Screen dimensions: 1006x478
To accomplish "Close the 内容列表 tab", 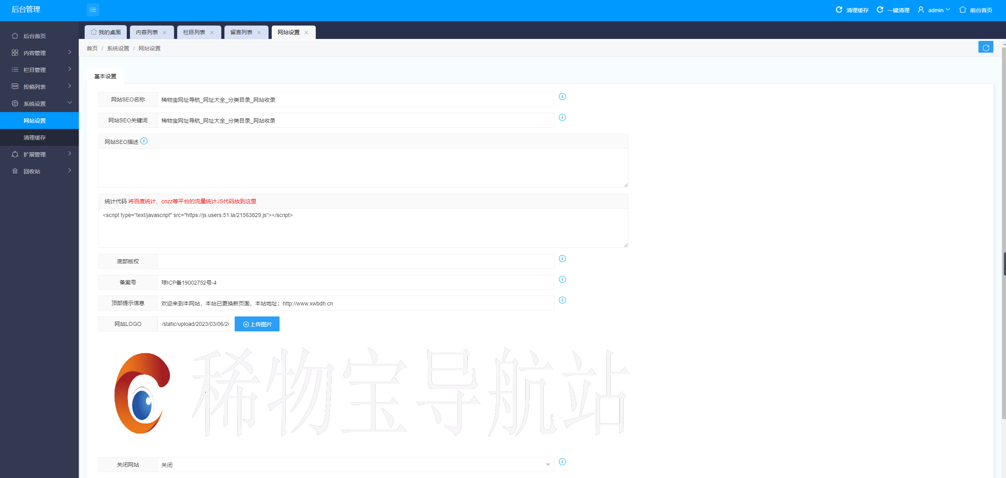I will pos(165,33).
